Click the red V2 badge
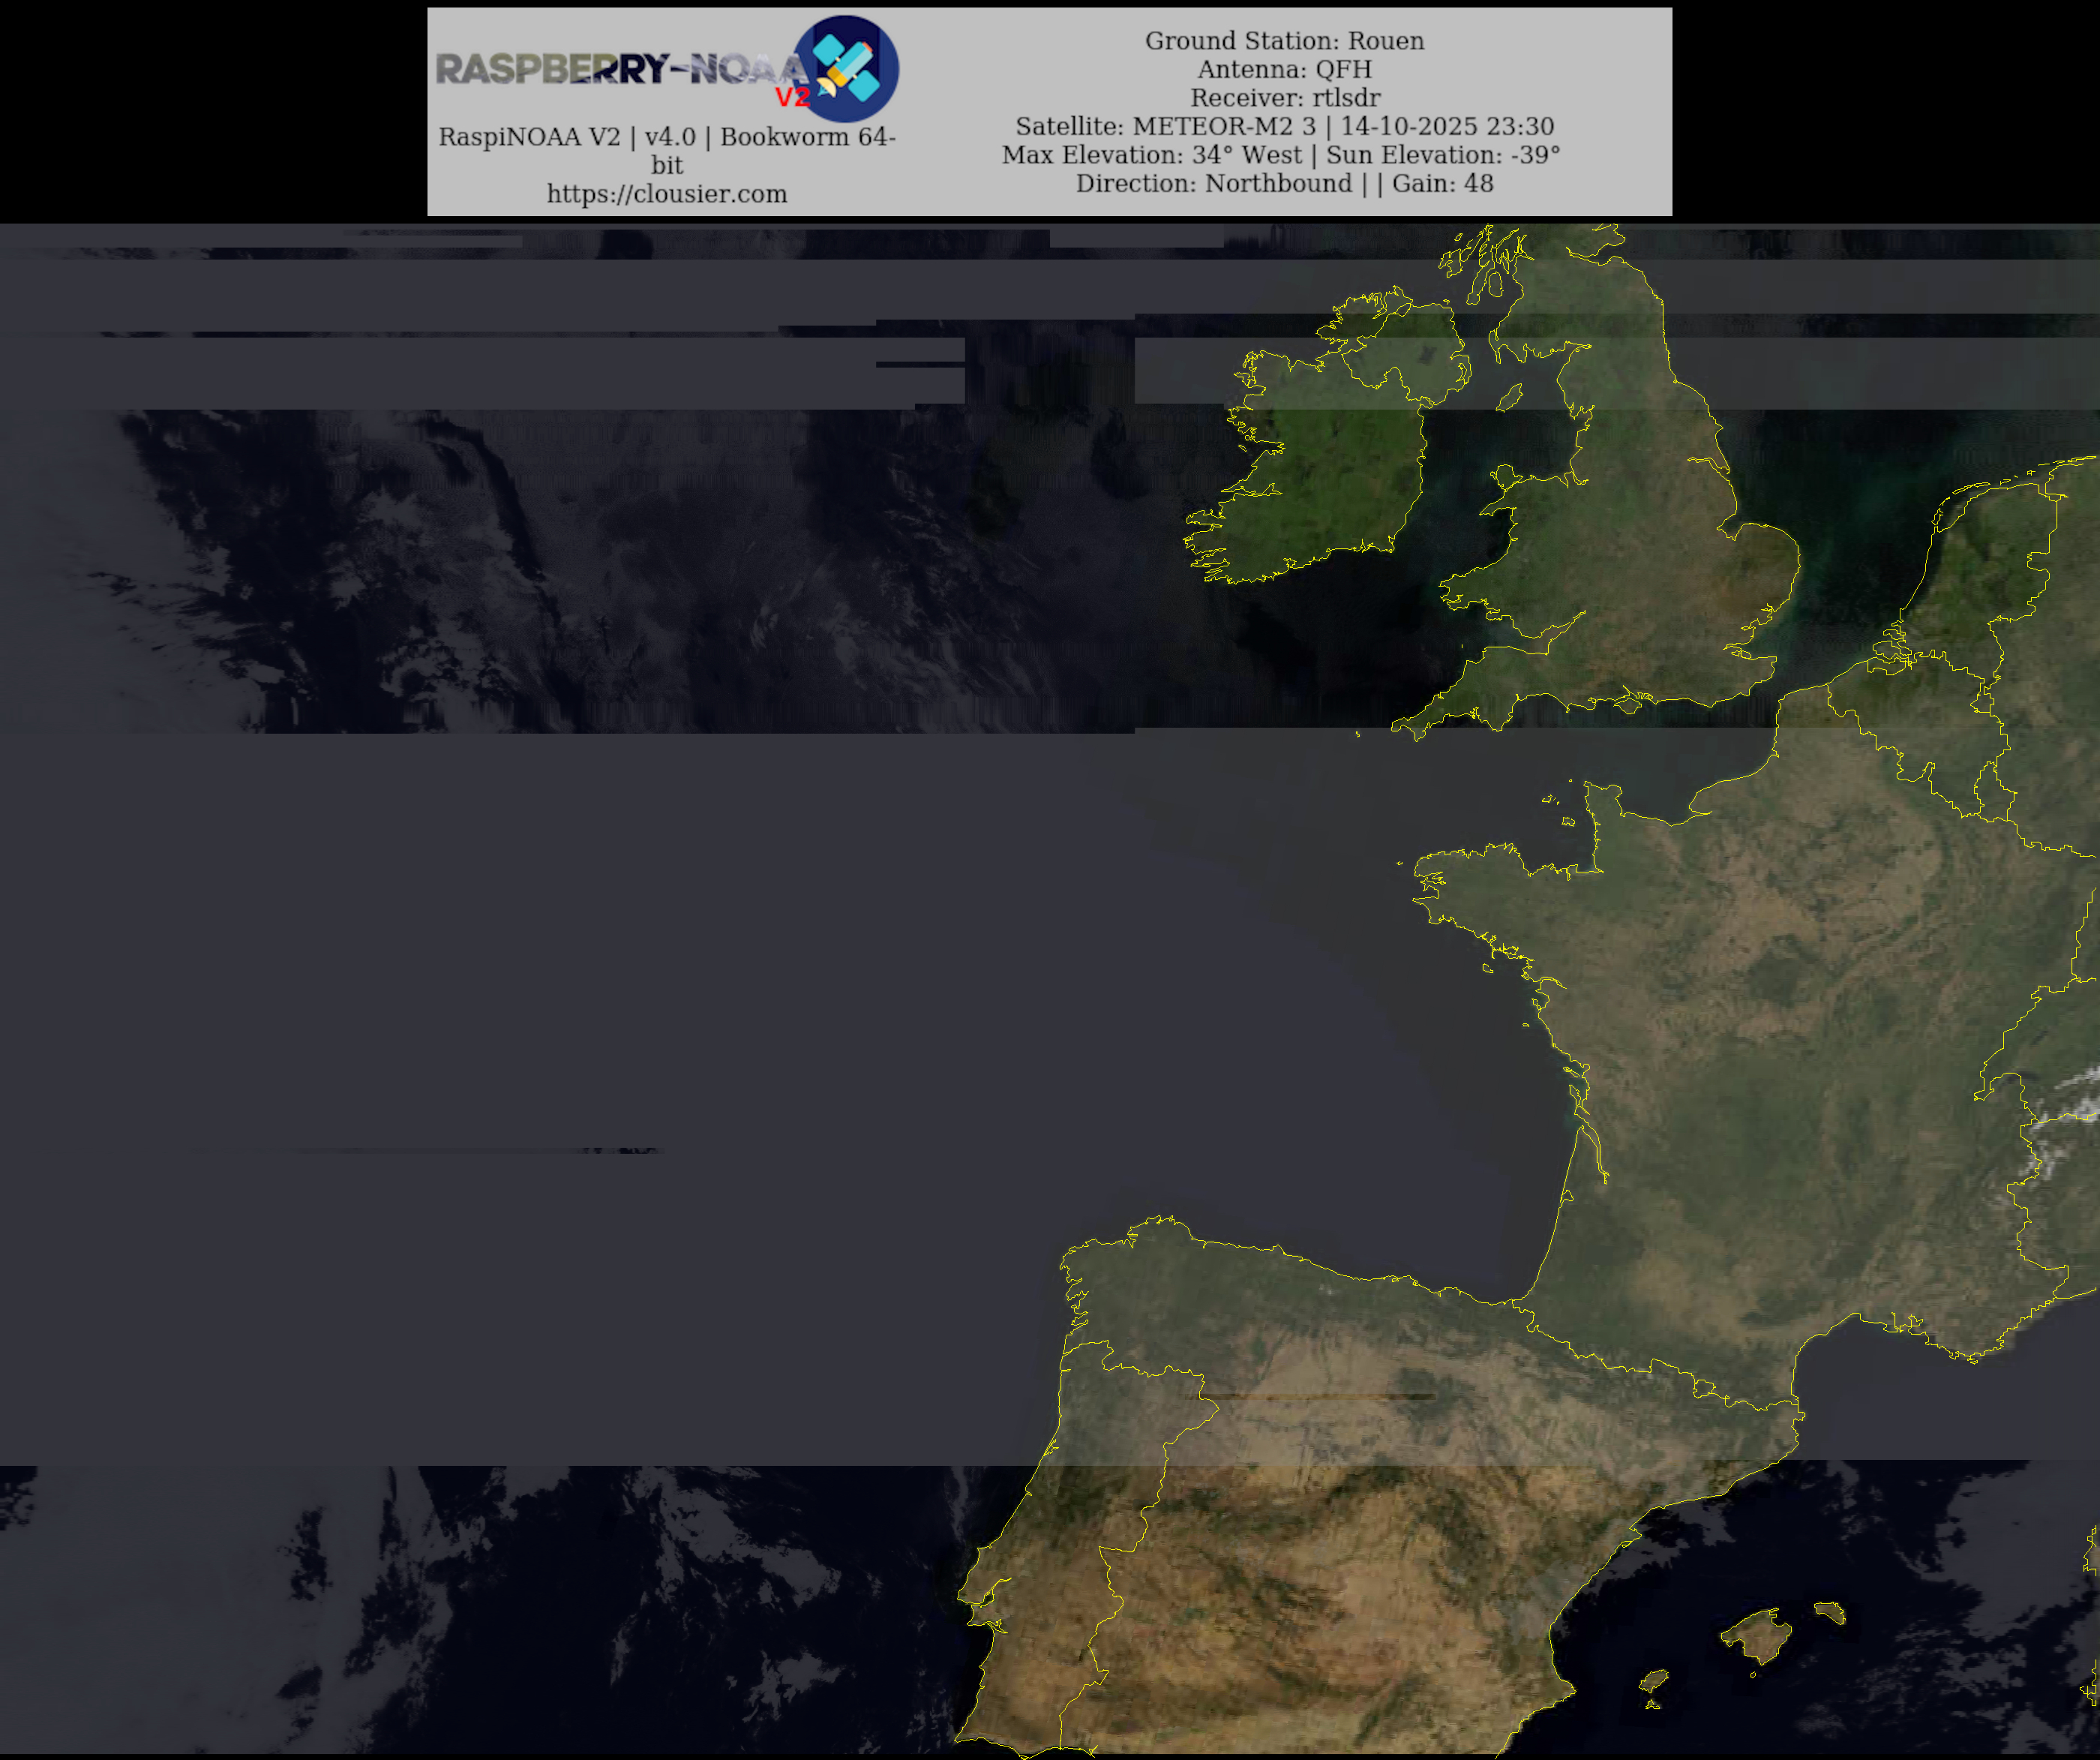This screenshot has height=1760, width=2100. [792, 97]
